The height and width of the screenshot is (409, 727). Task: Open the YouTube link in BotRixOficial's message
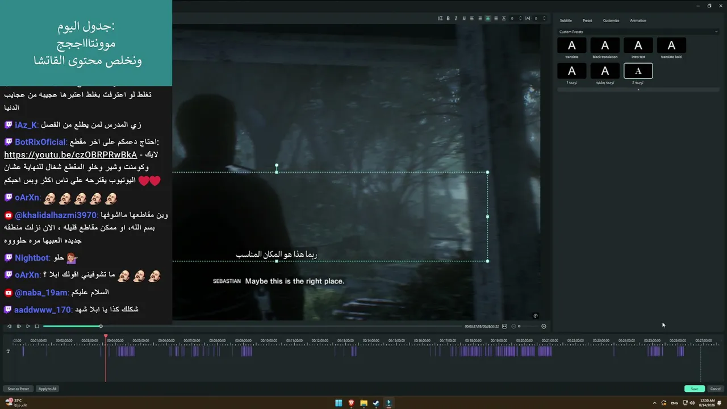(x=70, y=155)
